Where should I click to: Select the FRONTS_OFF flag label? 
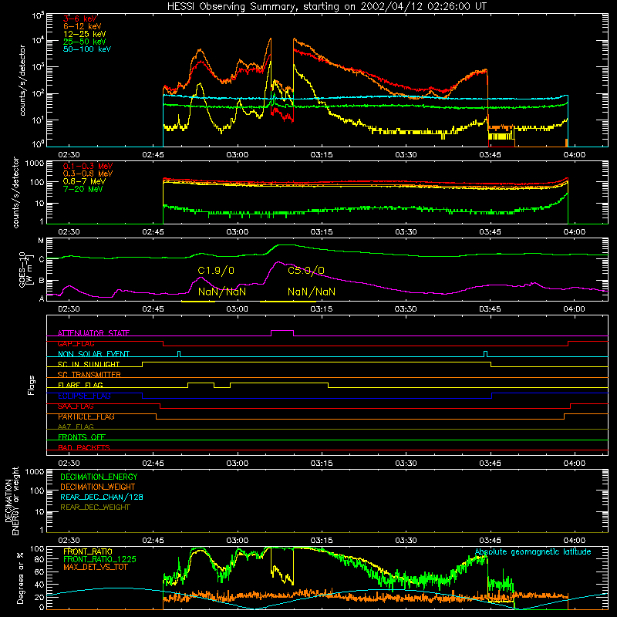pyautogui.click(x=82, y=437)
